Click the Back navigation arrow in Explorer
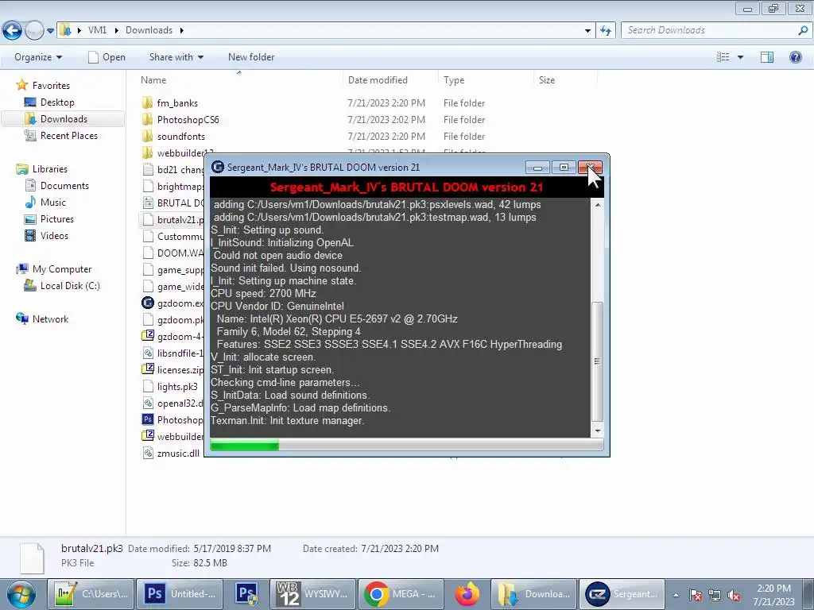814x610 pixels. point(13,31)
